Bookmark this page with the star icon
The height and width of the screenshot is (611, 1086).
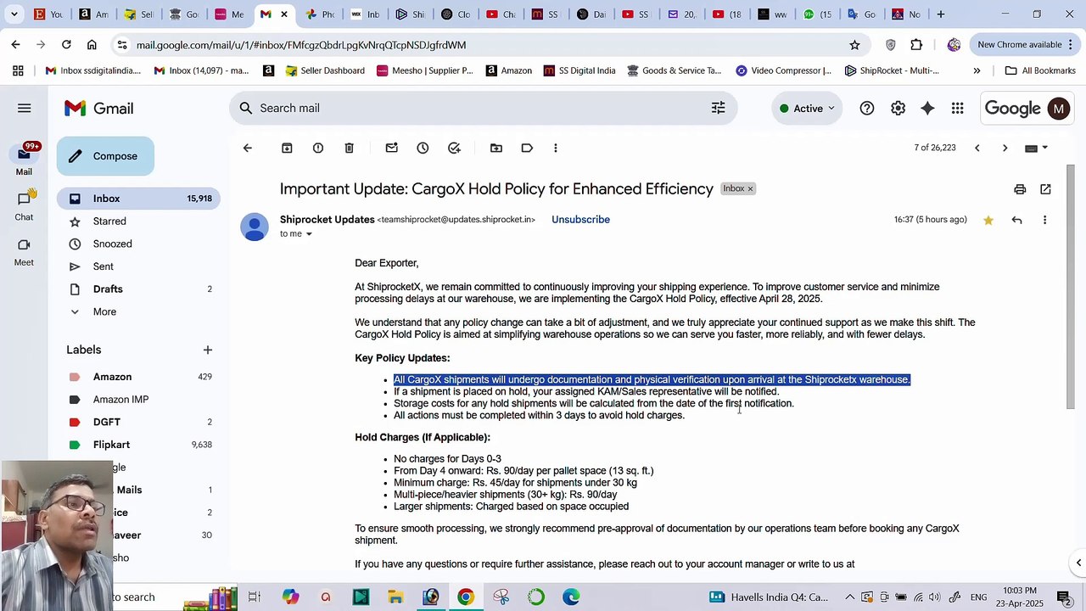854,45
